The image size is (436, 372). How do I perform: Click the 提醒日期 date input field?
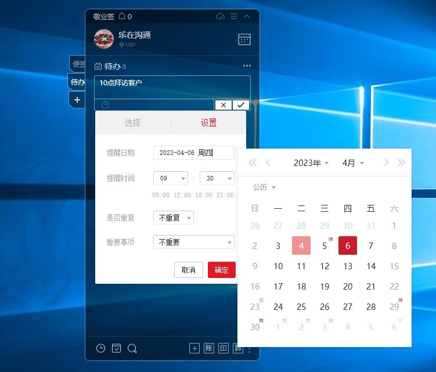point(193,153)
